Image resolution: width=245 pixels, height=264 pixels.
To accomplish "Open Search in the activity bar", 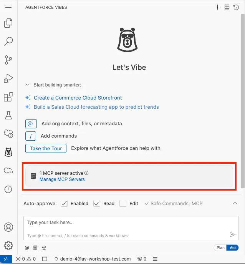I will pos(8,42).
